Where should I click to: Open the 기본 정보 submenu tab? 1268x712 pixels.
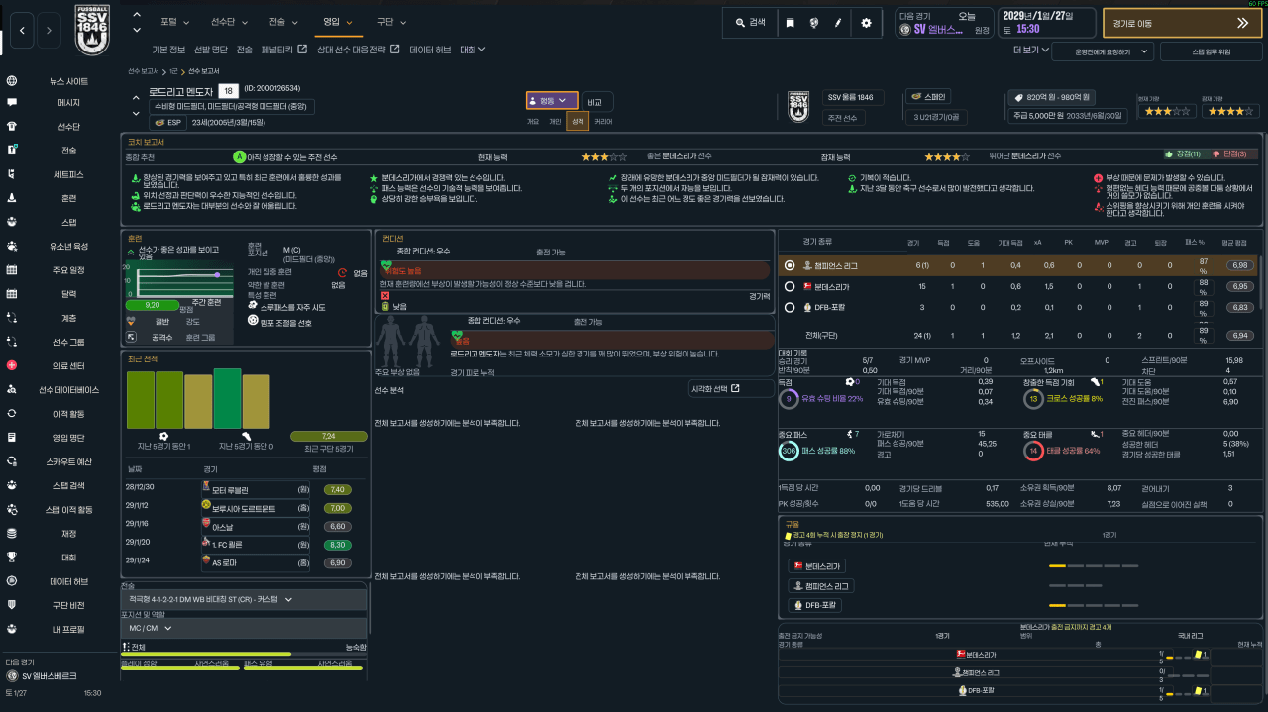click(x=168, y=50)
